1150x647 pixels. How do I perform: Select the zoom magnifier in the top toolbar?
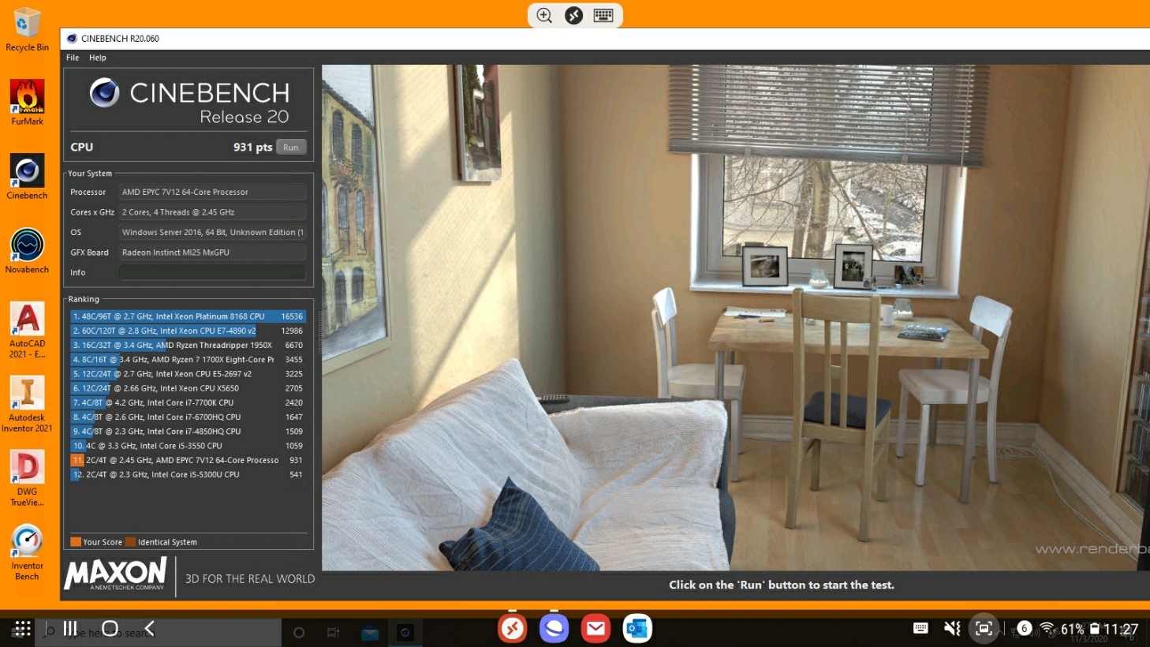(543, 15)
